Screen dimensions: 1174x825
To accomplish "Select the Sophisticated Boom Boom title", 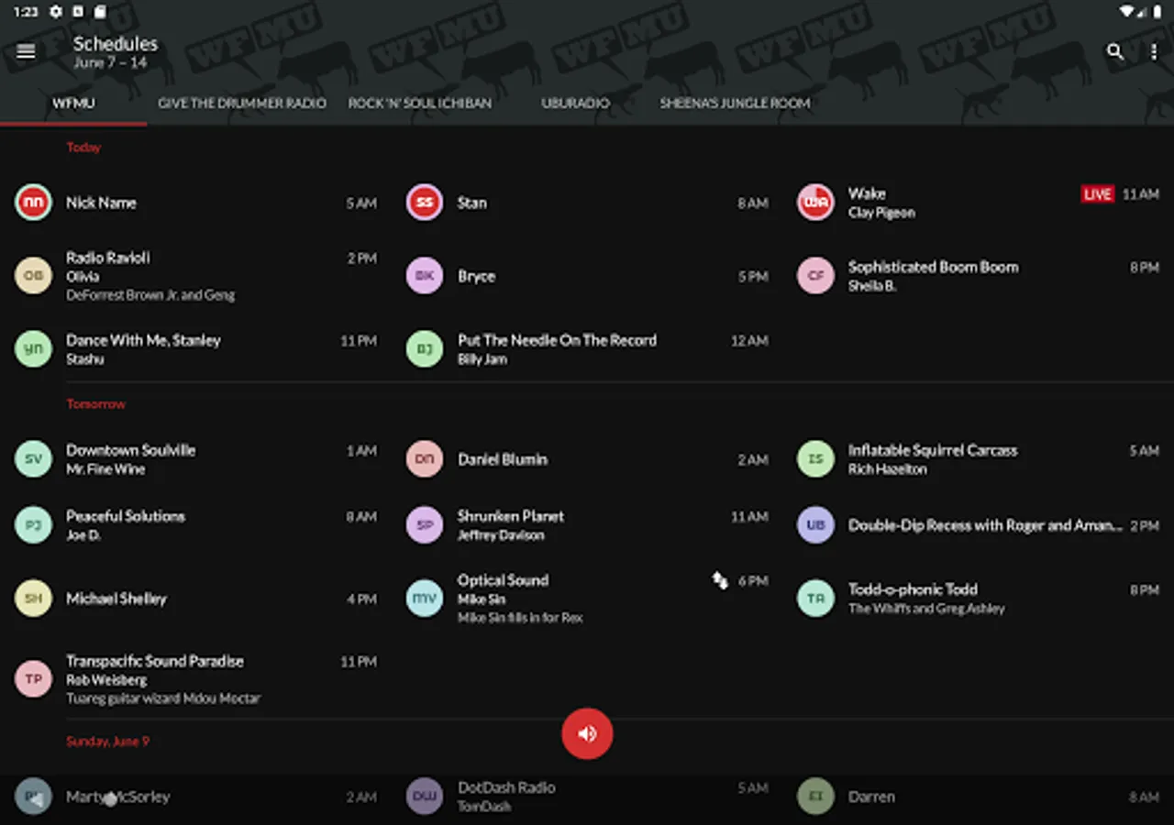I will tap(933, 267).
